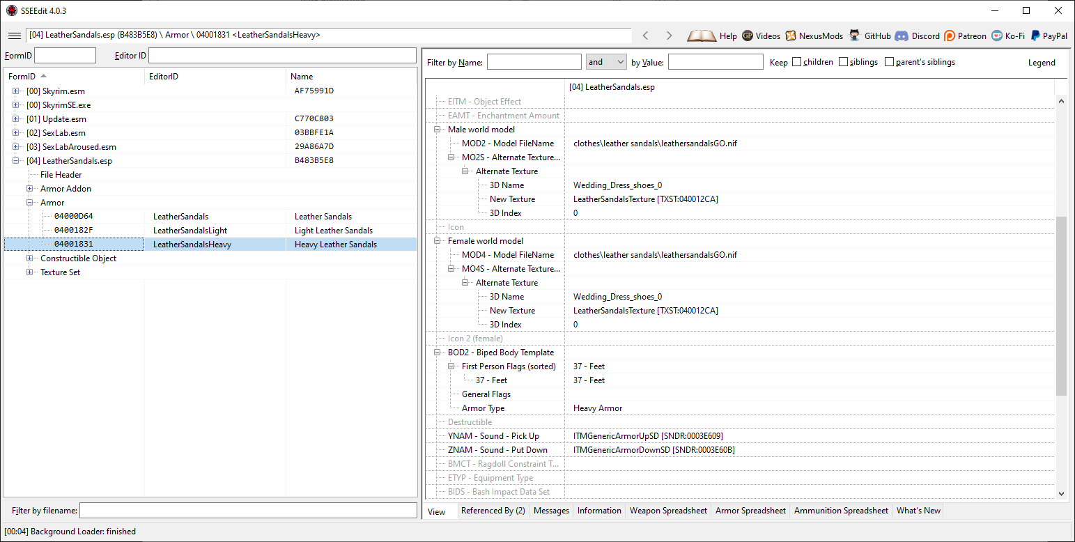Open Help book icon
This screenshot has width=1075, height=542.
click(x=702, y=36)
